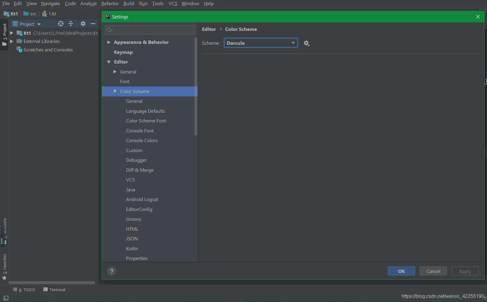Screen dimensions: 487x302
Task: Open the File menu
Action: tap(6, 4)
